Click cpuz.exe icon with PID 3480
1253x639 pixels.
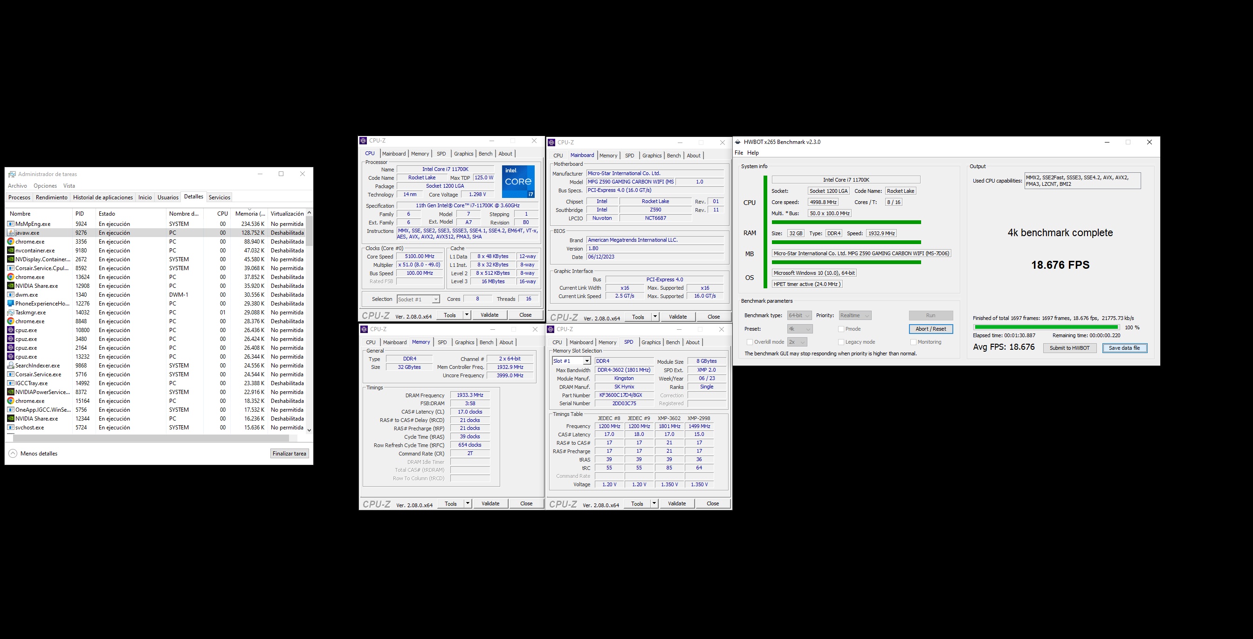point(11,339)
